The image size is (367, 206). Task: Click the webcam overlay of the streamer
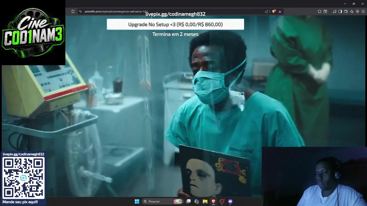coord(314,177)
